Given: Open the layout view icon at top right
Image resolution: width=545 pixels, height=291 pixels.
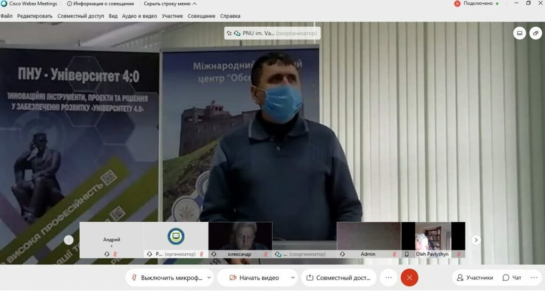Looking at the screenshot, I should tap(520, 33).
